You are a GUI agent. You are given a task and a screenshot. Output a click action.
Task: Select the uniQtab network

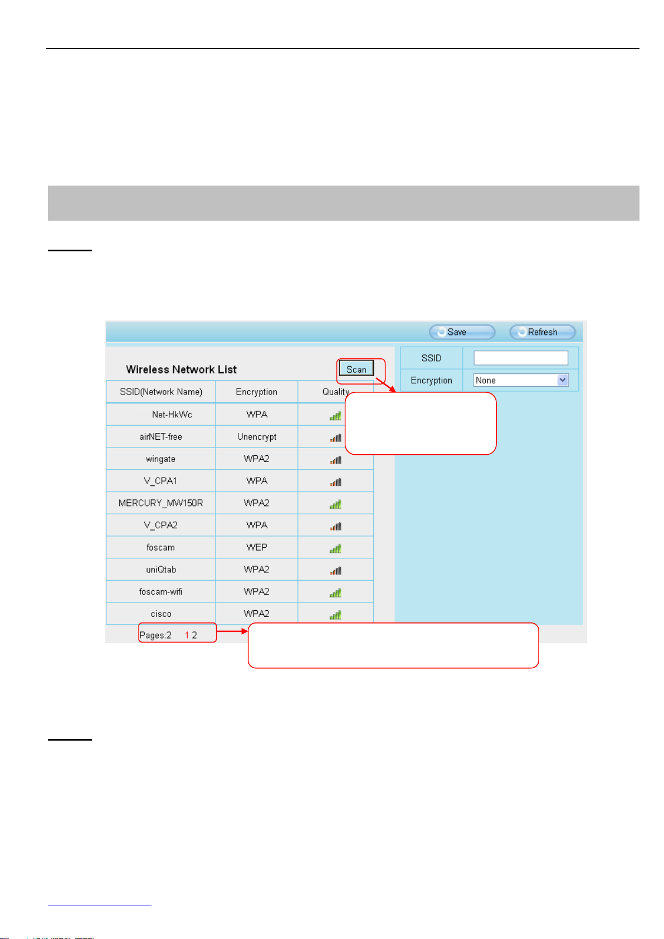[x=161, y=570]
